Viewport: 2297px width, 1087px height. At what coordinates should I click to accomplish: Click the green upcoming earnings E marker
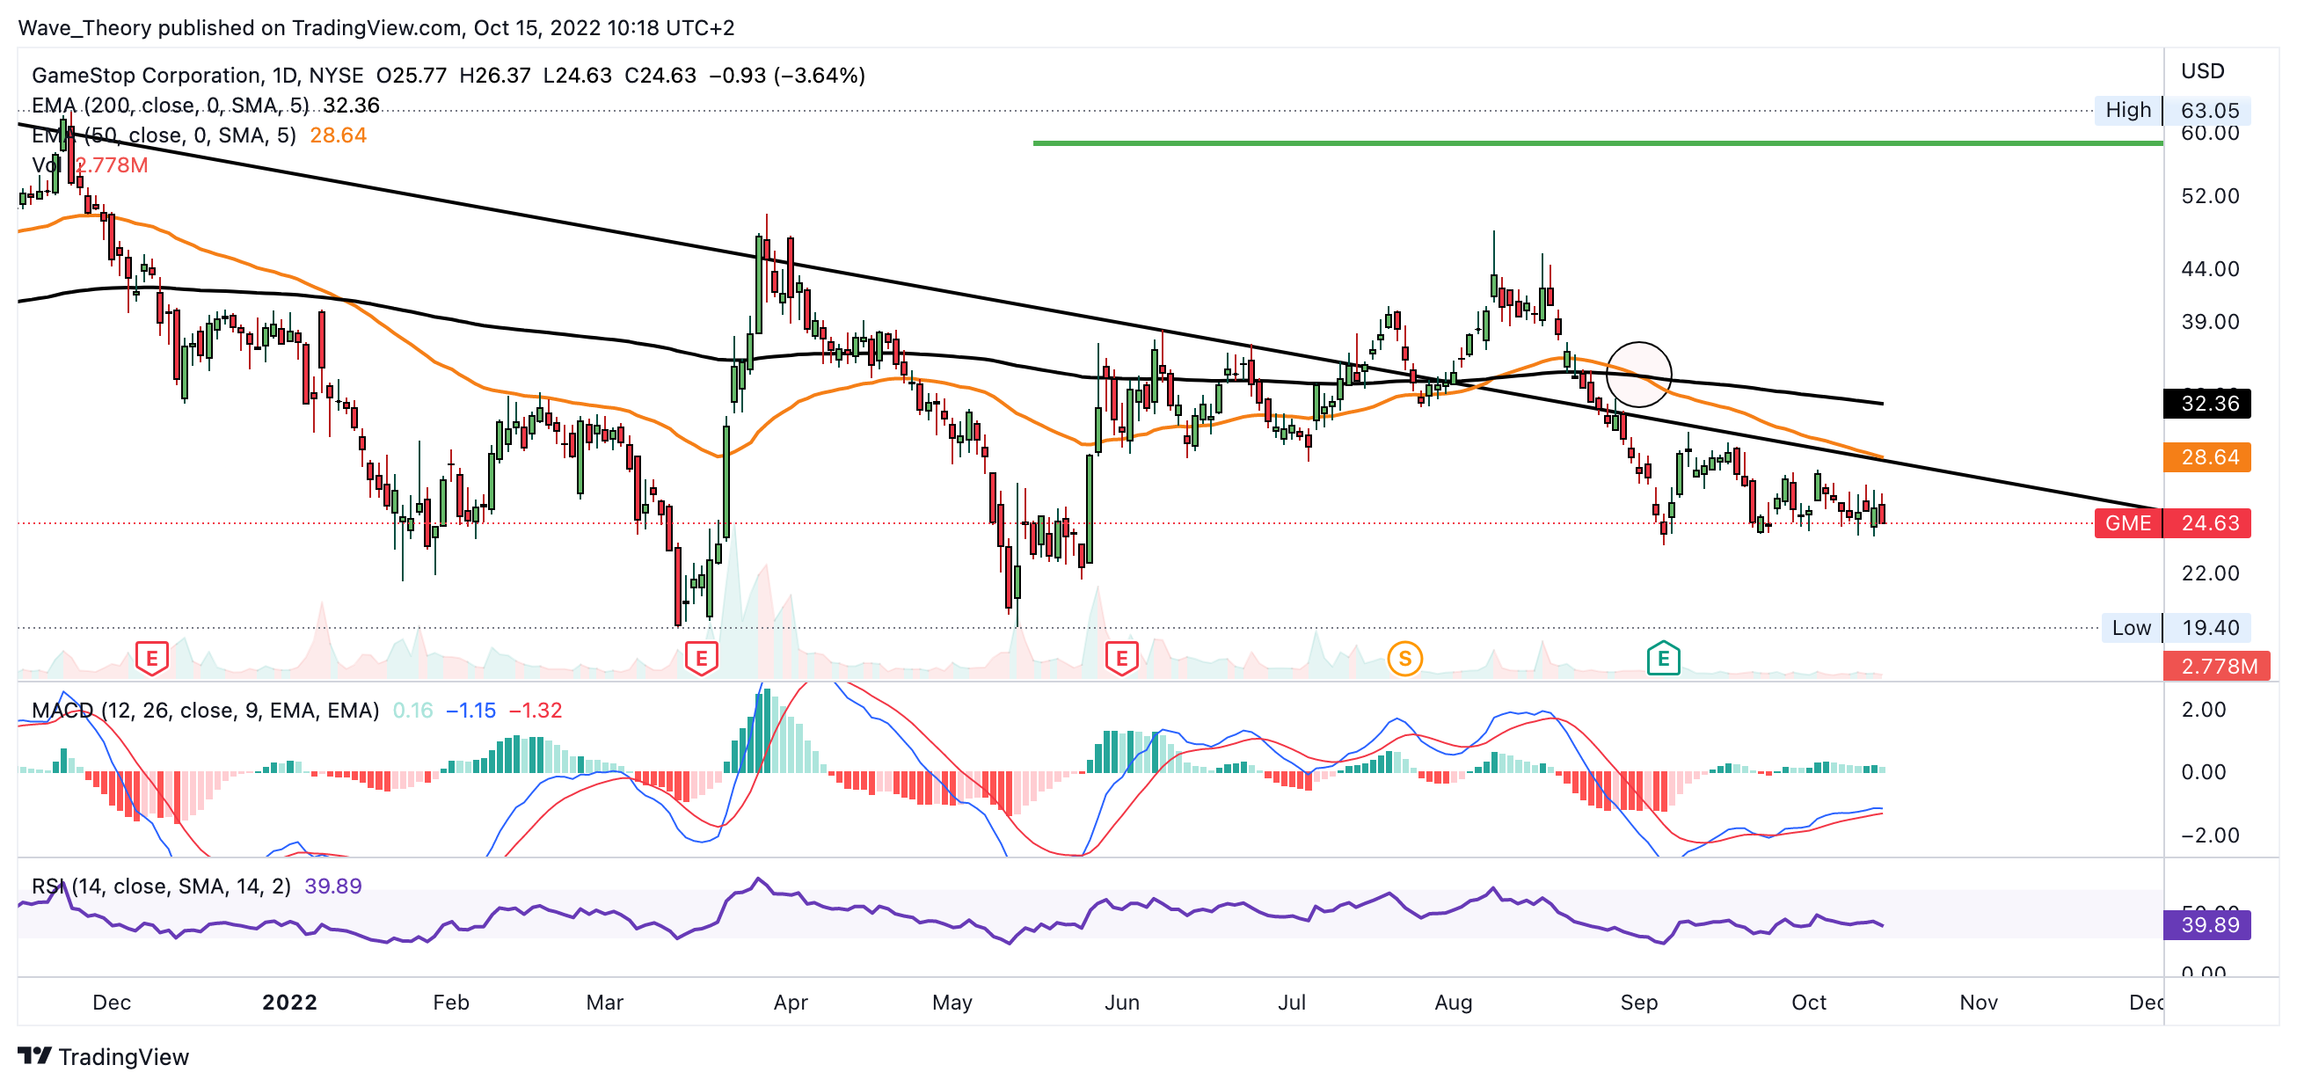click(1662, 658)
